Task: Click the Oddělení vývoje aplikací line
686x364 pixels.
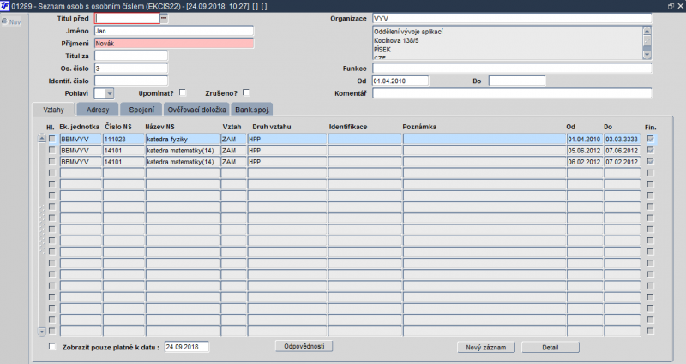Action: pyautogui.click(x=408, y=32)
